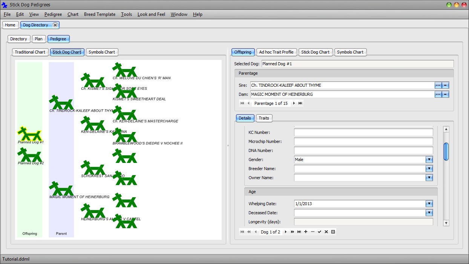Select the MAGIC MOMENT OF HEINERBURG dog icon
The image size is (469, 264).
coord(61,189)
